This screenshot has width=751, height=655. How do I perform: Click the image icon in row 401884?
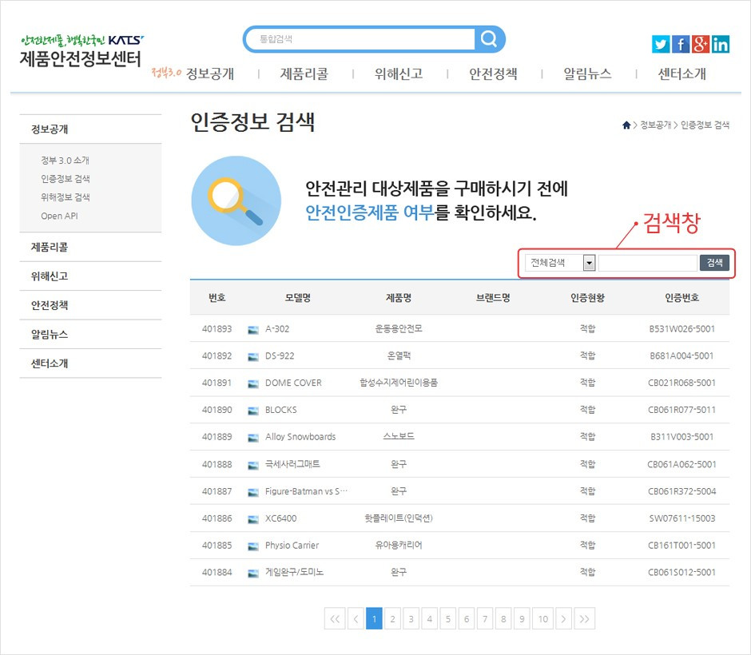coord(253,573)
